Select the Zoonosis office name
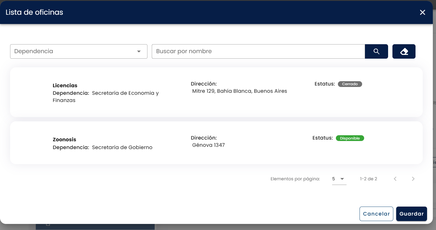This screenshot has height=230, width=436. (x=64, y=140)
